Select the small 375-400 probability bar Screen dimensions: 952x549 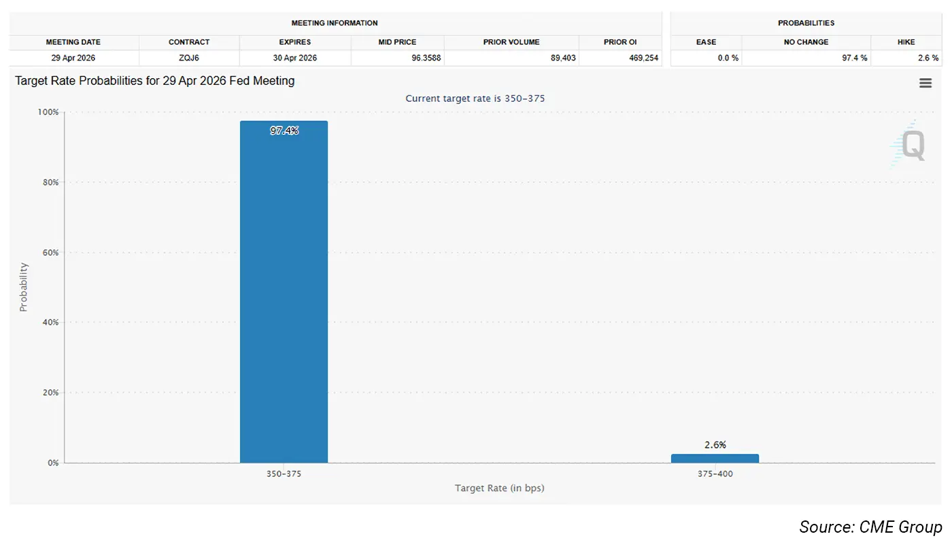(x=715, y=458)
